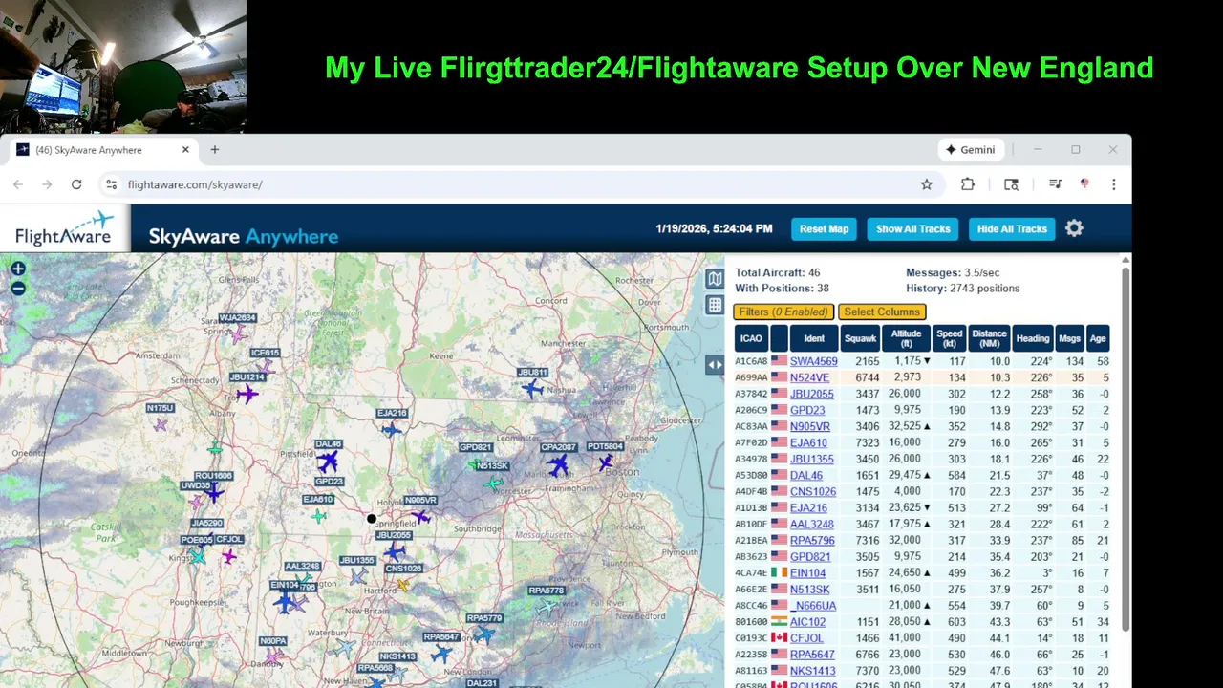Click the Reset Map button
Image resolution: width=1223 pixels, height=688 pixels.
(824, 228)
